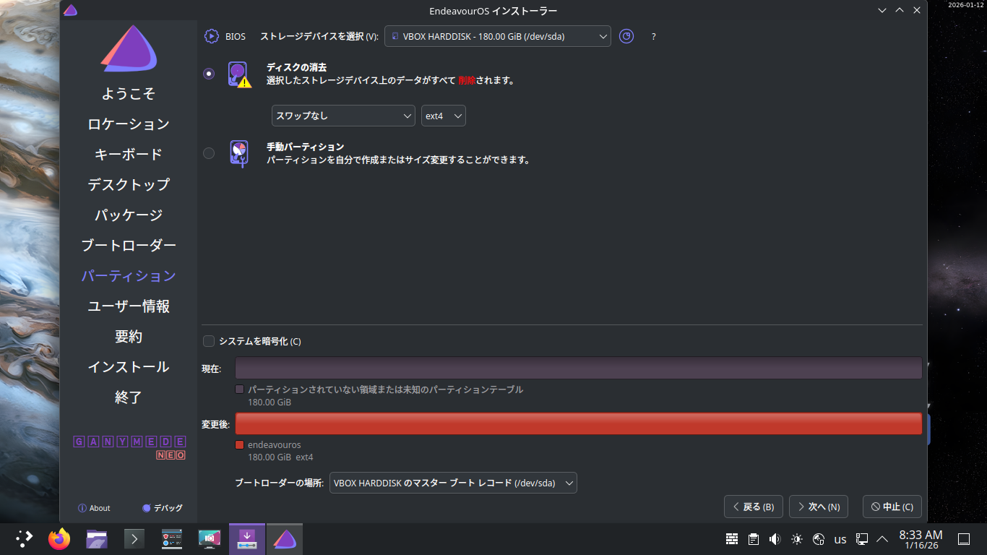Click the ようこそ step in the sidebar
Image resolution: width=987 pixels, height=555 pixels.
(x=129, y=94)
